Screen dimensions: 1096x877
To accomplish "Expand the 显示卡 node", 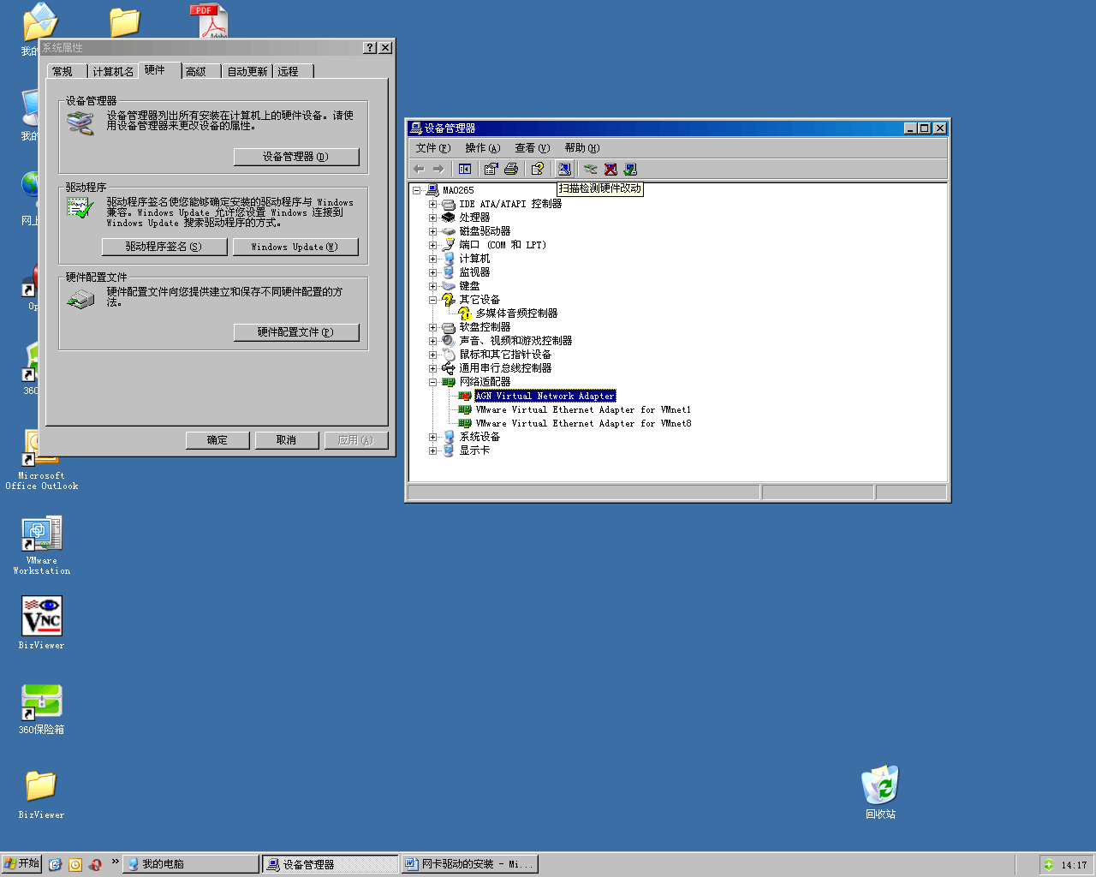I will (x=432, y=450).
